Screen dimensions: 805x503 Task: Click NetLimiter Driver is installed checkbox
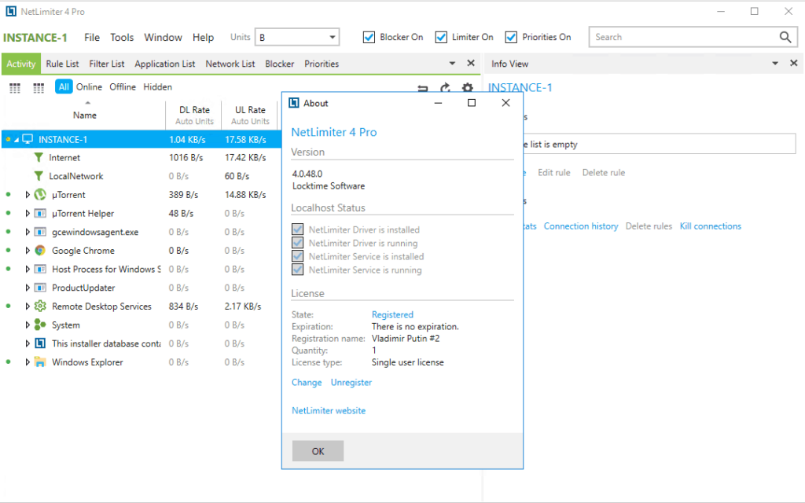[297, 229]
